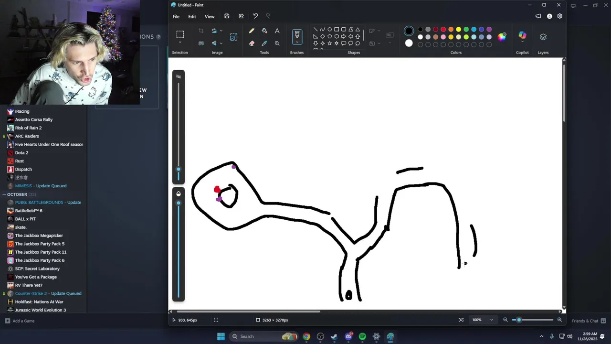Choose the right arrow shape
This screenshot has height=344, width=611.
344,36
